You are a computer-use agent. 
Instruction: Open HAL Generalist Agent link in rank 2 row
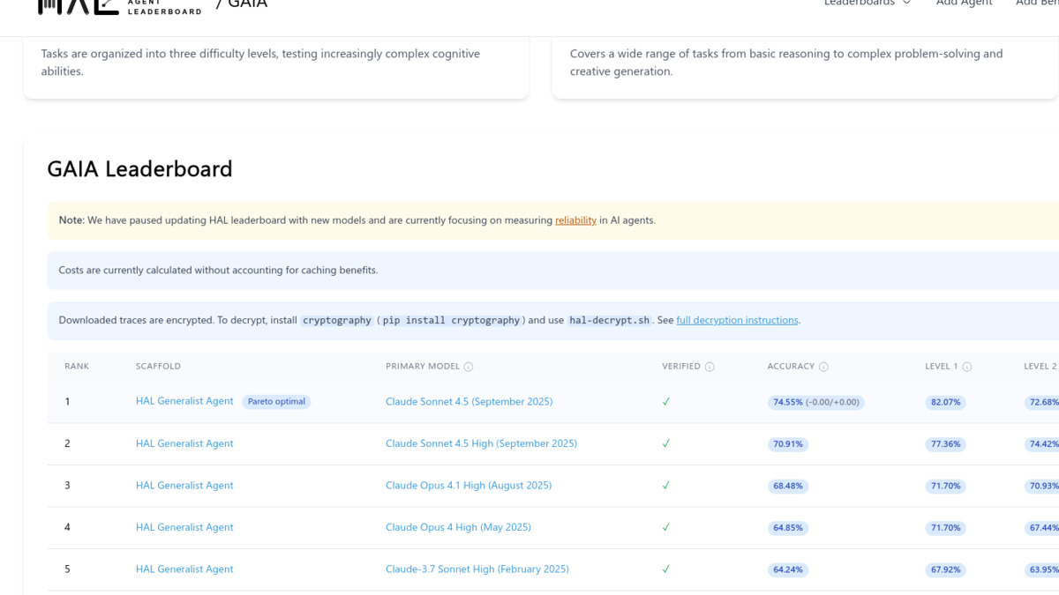(184, 443)
